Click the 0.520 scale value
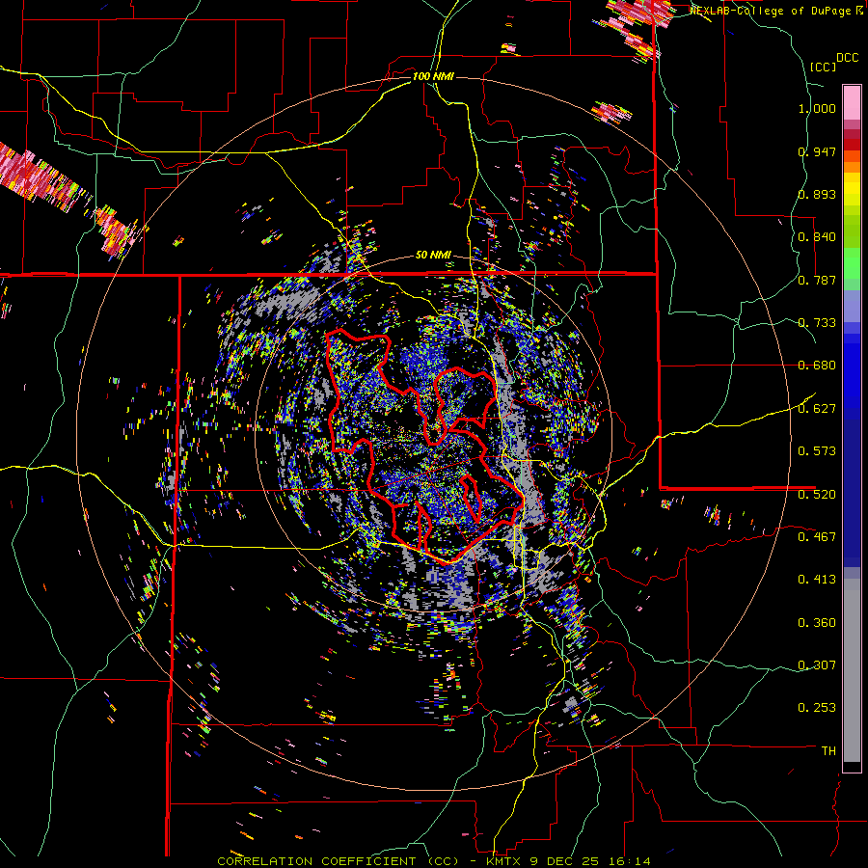This screenshot has width=868, height=868. 817,494
